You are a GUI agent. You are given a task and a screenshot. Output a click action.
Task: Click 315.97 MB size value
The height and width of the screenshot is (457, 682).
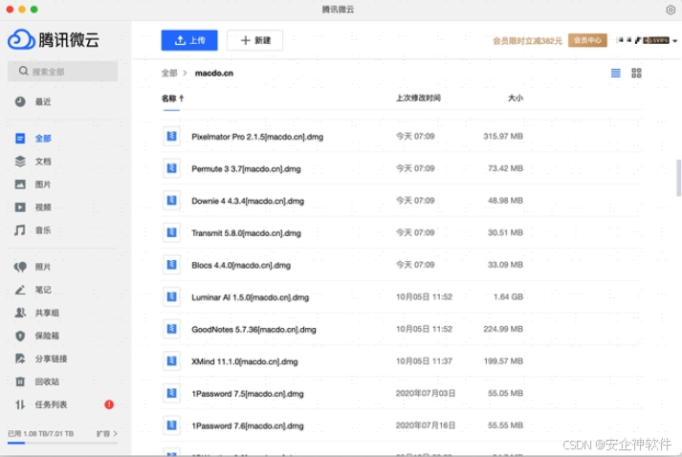503,136
